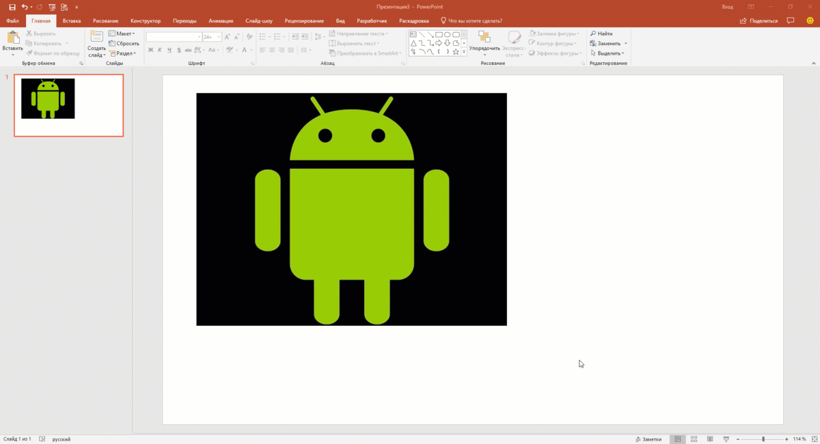Open the Направление текста dropdown
820x444 pixels.
(358, 33)
